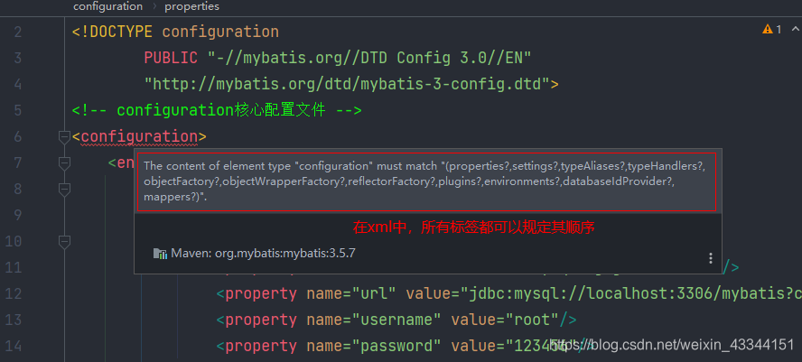Image resolution: width=802 pixels, height=362 pixels.
Task: Click the "-//mybatis.org//DTD Config 3.0//EN" string
Action: [369, 58]
